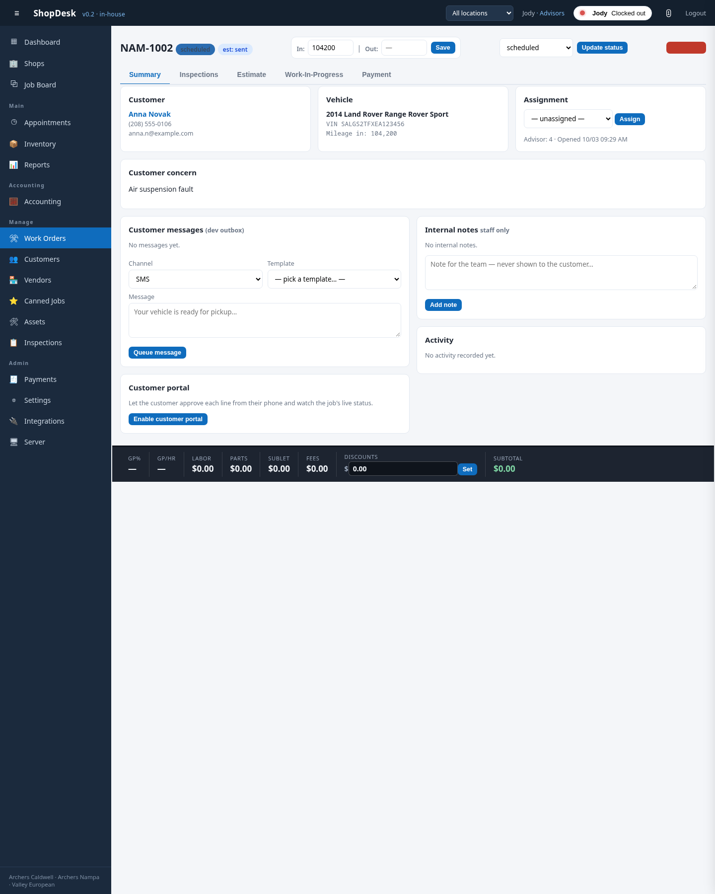The height and width of the screenshot is (894, 715).
Task: Click the Set discount button
Action: (x=467, y=469)
